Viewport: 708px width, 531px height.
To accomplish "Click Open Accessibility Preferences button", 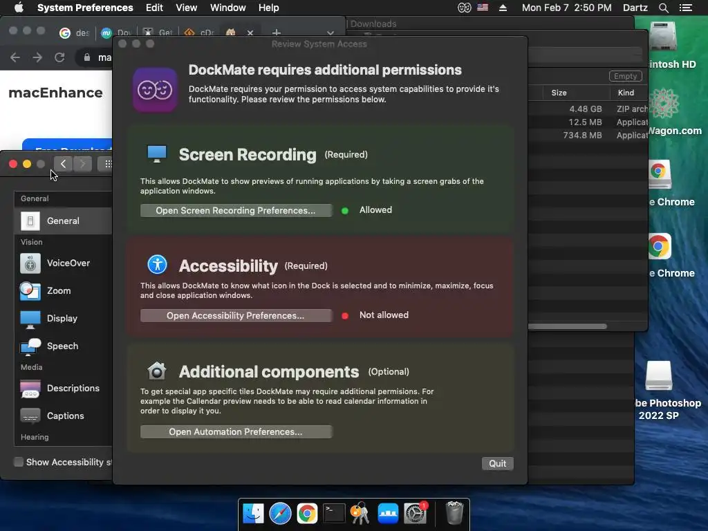I will click(x=236, y=315).
